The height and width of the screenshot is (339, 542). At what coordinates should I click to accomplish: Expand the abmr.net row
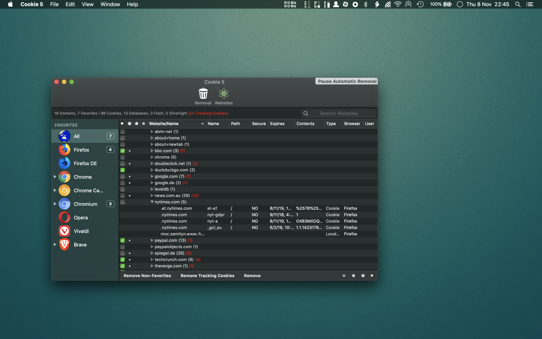[x=152, y=131]
